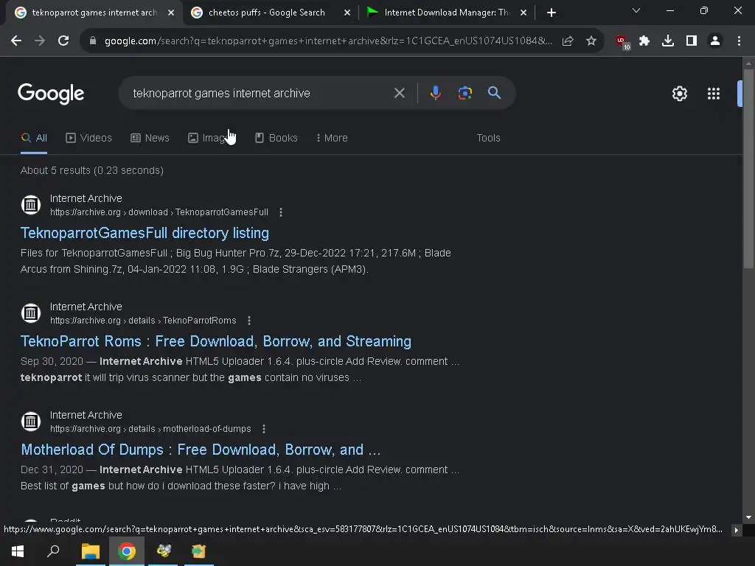Click the scrollbar down arrow

click(748, 518)
